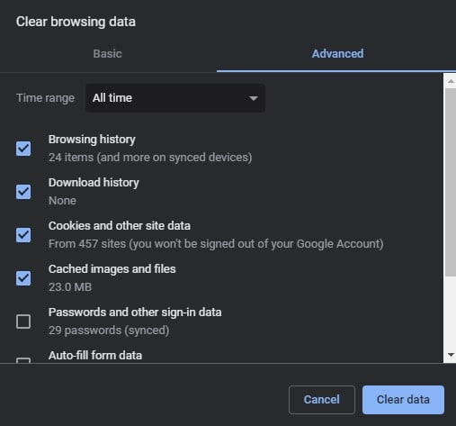Switch to the Basic tab
Screen dimensions: 456x426
pyautogui.click(x=108, y=54)
